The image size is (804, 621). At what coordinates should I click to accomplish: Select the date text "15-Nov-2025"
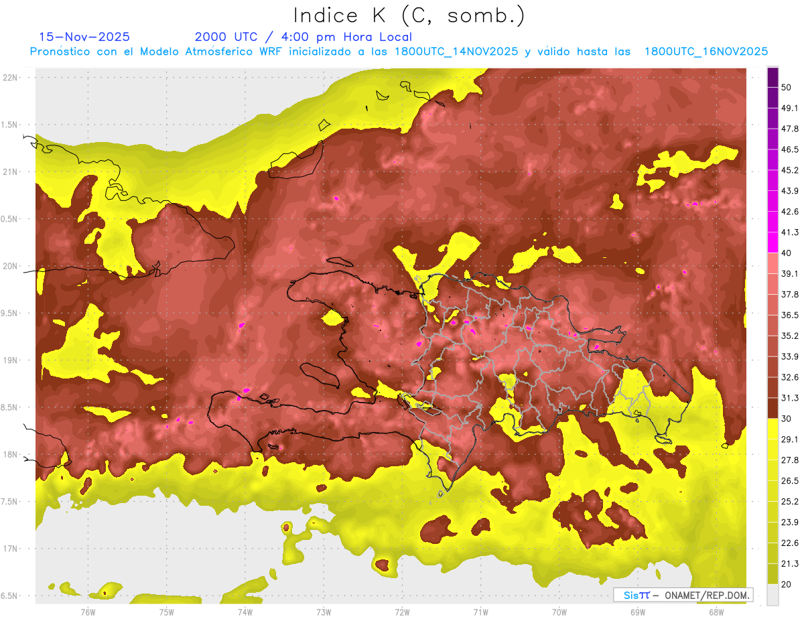click(84, 37)
